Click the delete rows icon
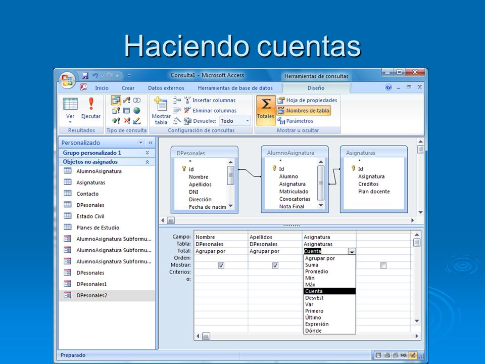 tap(177, 110)
